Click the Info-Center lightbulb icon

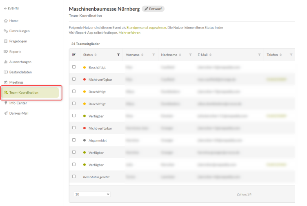(6, 103)
